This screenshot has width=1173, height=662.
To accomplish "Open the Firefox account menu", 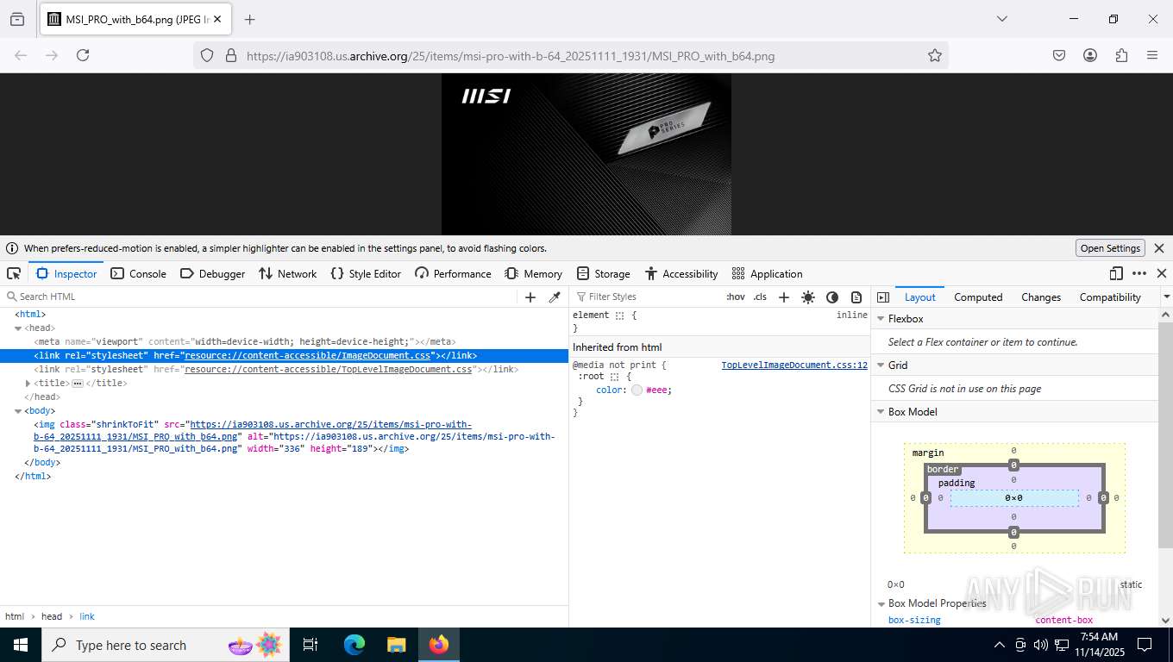I will 1090,55.
